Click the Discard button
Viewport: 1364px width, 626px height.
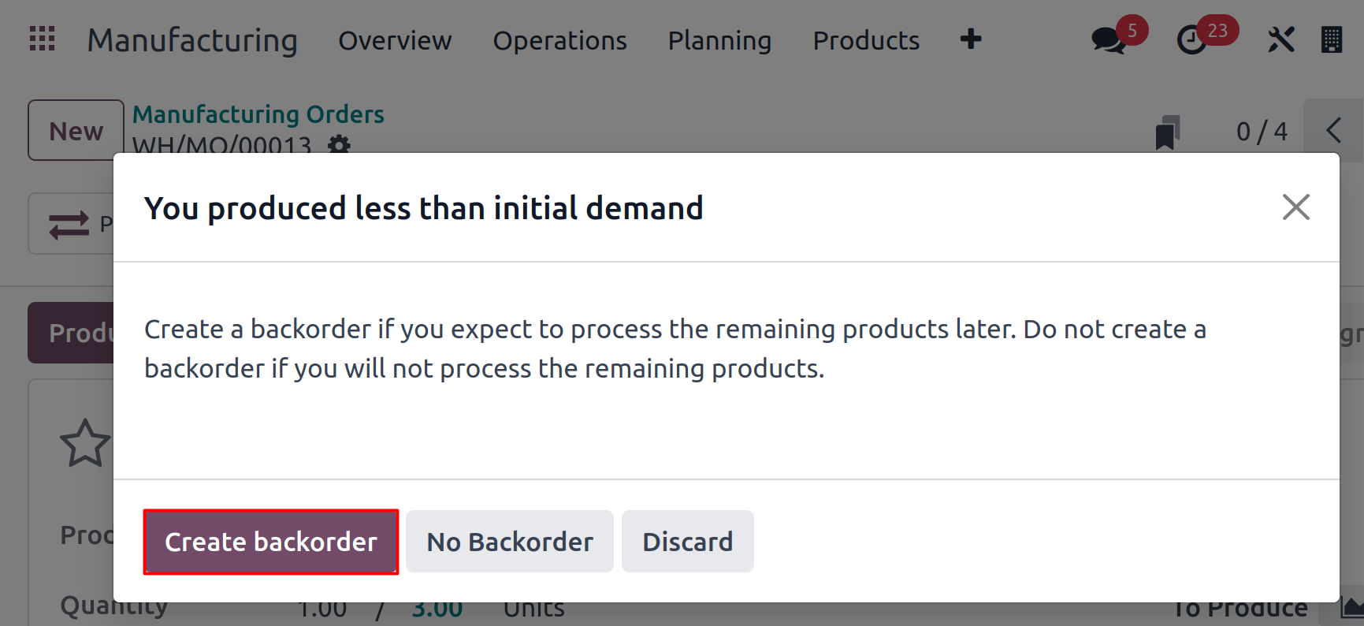click(x=687, y=542)
